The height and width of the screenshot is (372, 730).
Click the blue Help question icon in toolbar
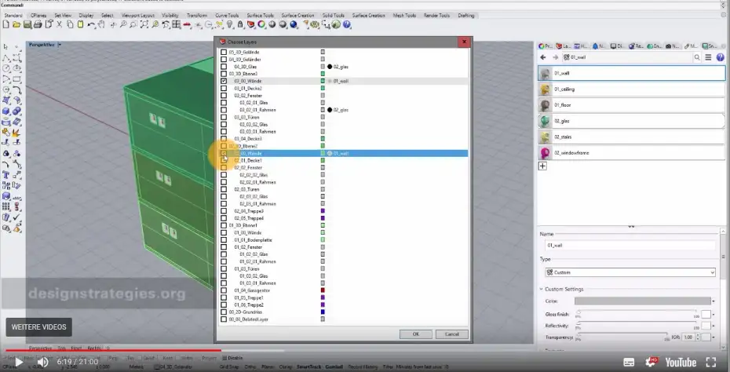347,24
